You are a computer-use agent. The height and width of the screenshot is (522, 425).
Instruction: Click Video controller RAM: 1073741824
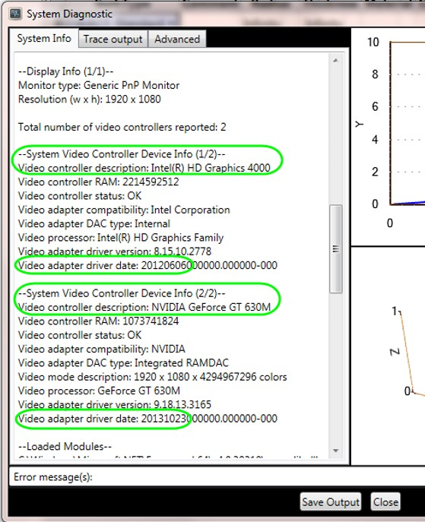point(98,321)
